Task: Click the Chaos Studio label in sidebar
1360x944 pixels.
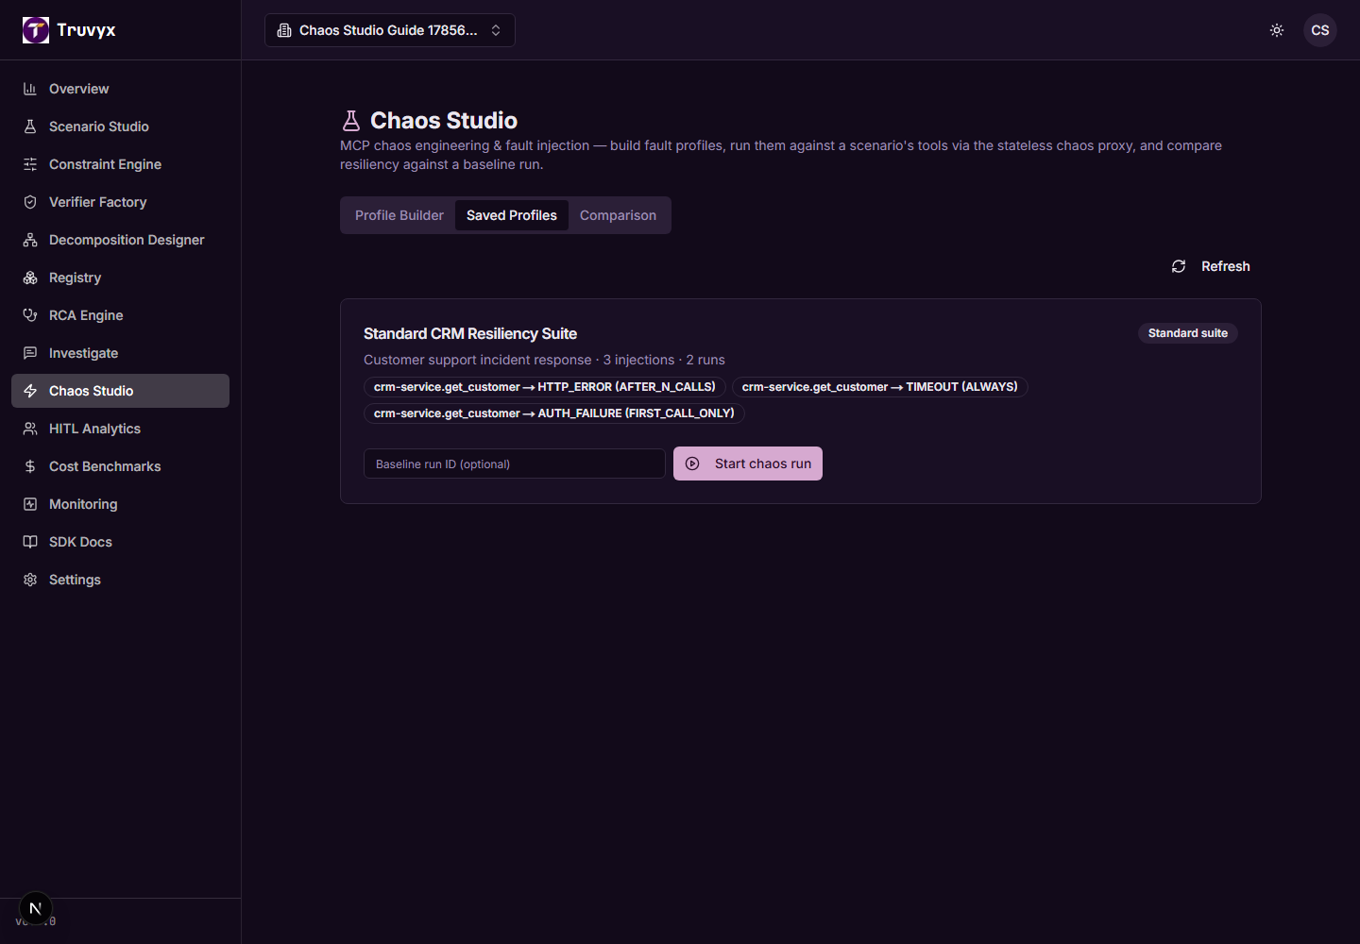Action: (x=91, y=391)
